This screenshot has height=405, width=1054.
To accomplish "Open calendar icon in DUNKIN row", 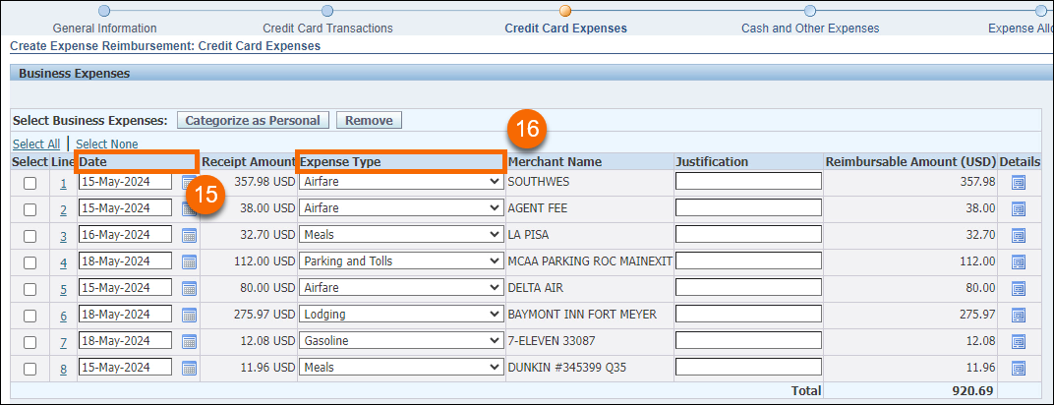I will [x=189, y=368].
